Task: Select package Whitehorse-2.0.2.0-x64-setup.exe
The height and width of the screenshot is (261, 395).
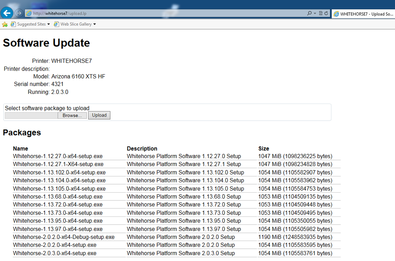Action: 55,245
